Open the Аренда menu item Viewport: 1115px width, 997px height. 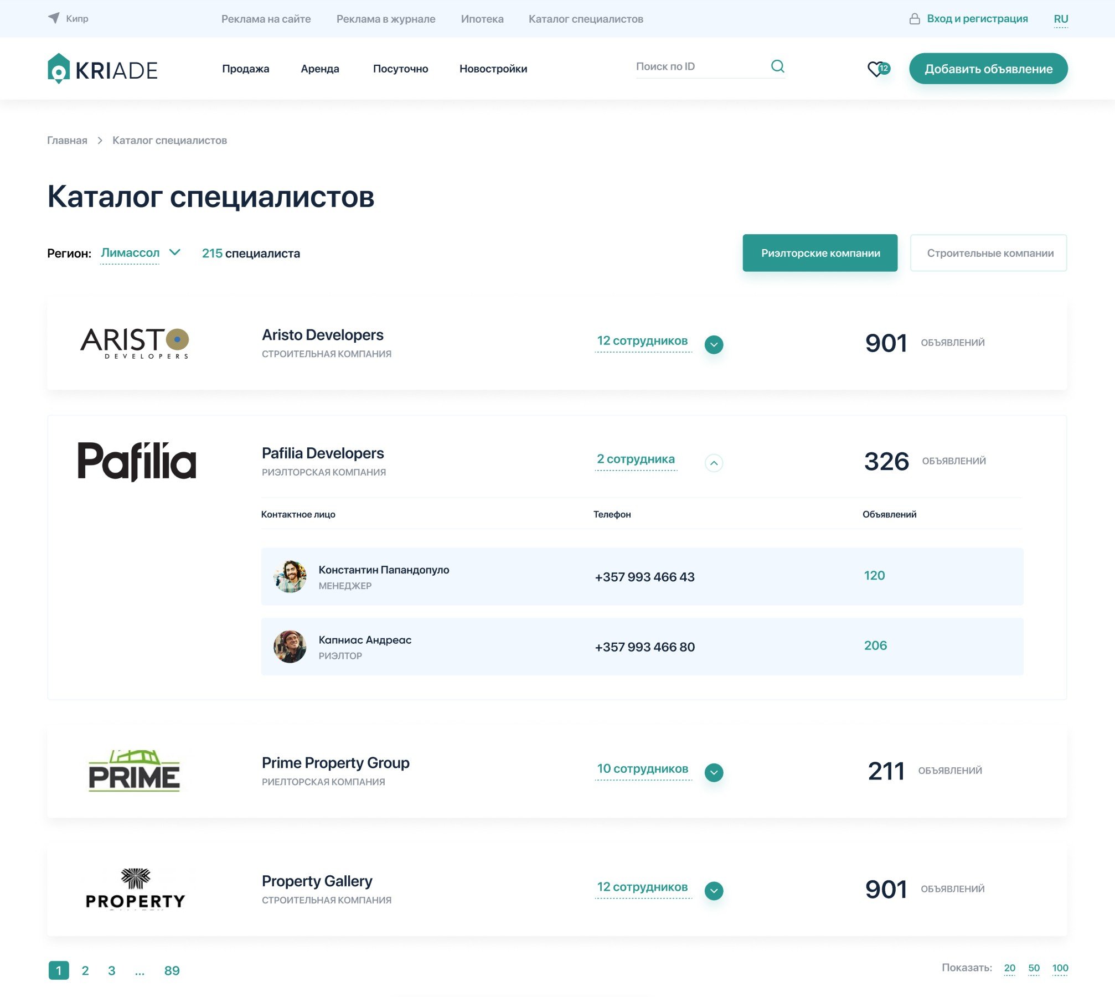click(x=319, y=69)
